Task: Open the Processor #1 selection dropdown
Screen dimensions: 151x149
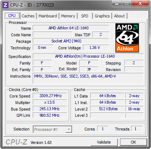Action: (x=52, y=129)
